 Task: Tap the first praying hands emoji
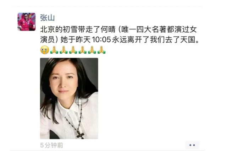click(x=54, y=50)
